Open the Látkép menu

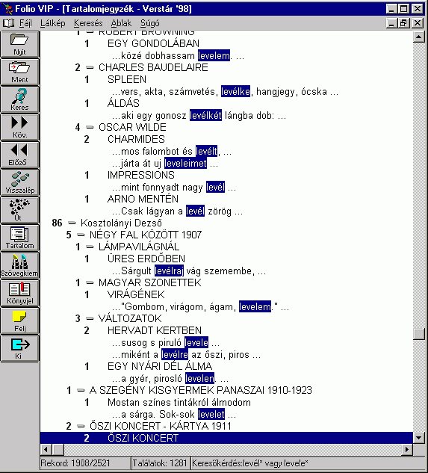[52, 23]
